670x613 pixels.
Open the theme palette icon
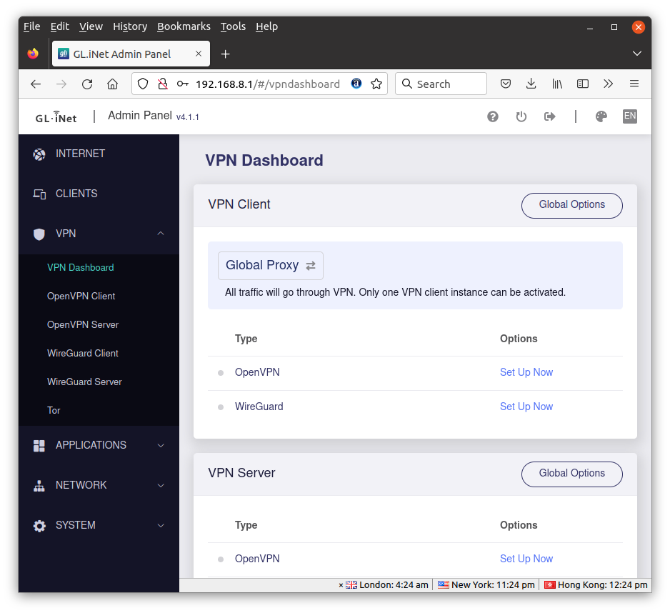[601, 116]
